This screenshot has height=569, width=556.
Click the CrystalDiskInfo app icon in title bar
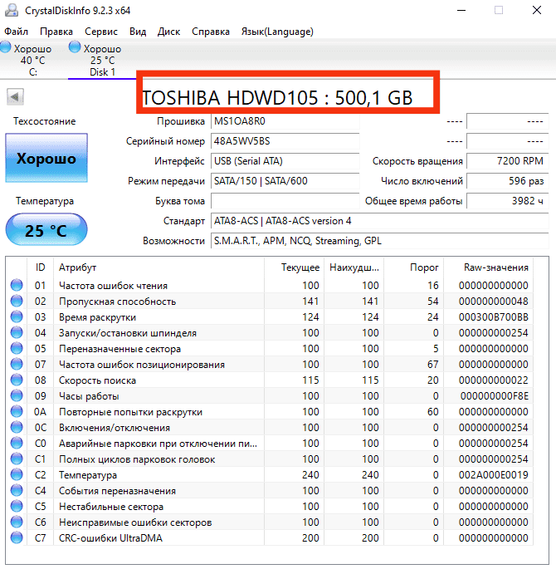pos(10,11)
